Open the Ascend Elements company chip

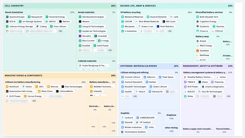pos(157,17)
